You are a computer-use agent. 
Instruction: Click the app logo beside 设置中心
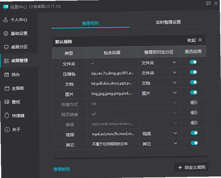tap(6, 7)
